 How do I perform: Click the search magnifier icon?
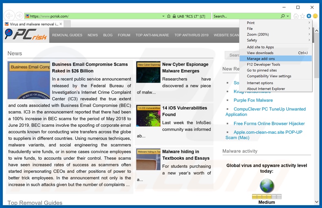(x=283, y=16)
